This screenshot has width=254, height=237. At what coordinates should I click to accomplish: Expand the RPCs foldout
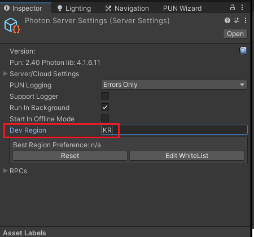tap(5, 171)
